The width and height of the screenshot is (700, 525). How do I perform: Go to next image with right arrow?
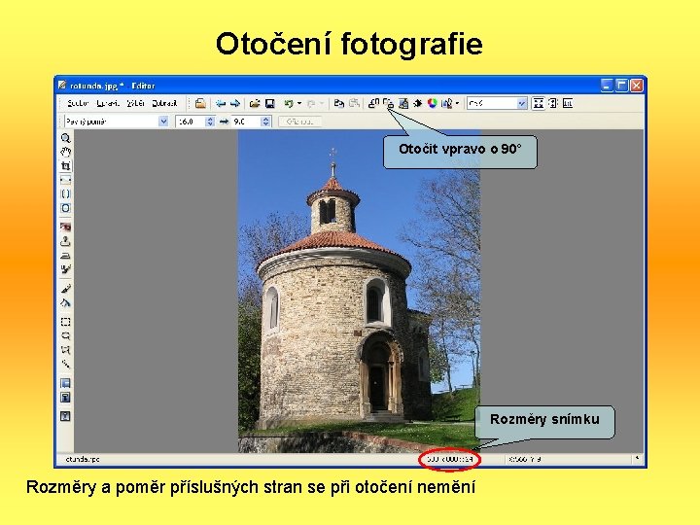pyautogui.click(x=235, y=104)
